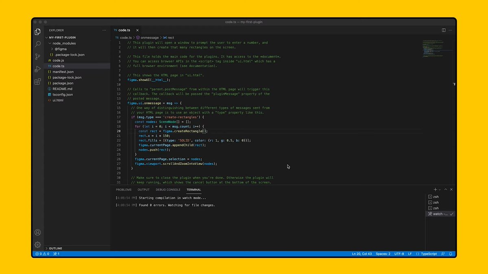Click 'Found 0 errors' terminal message
The height and width of the screenshot is (274, 488).
(165, 205)
